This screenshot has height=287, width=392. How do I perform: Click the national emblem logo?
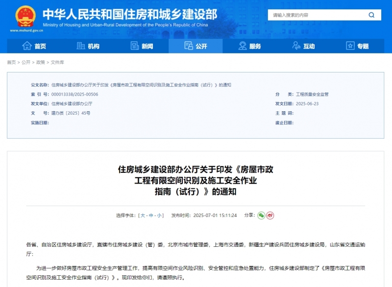(x=25, y=17)
